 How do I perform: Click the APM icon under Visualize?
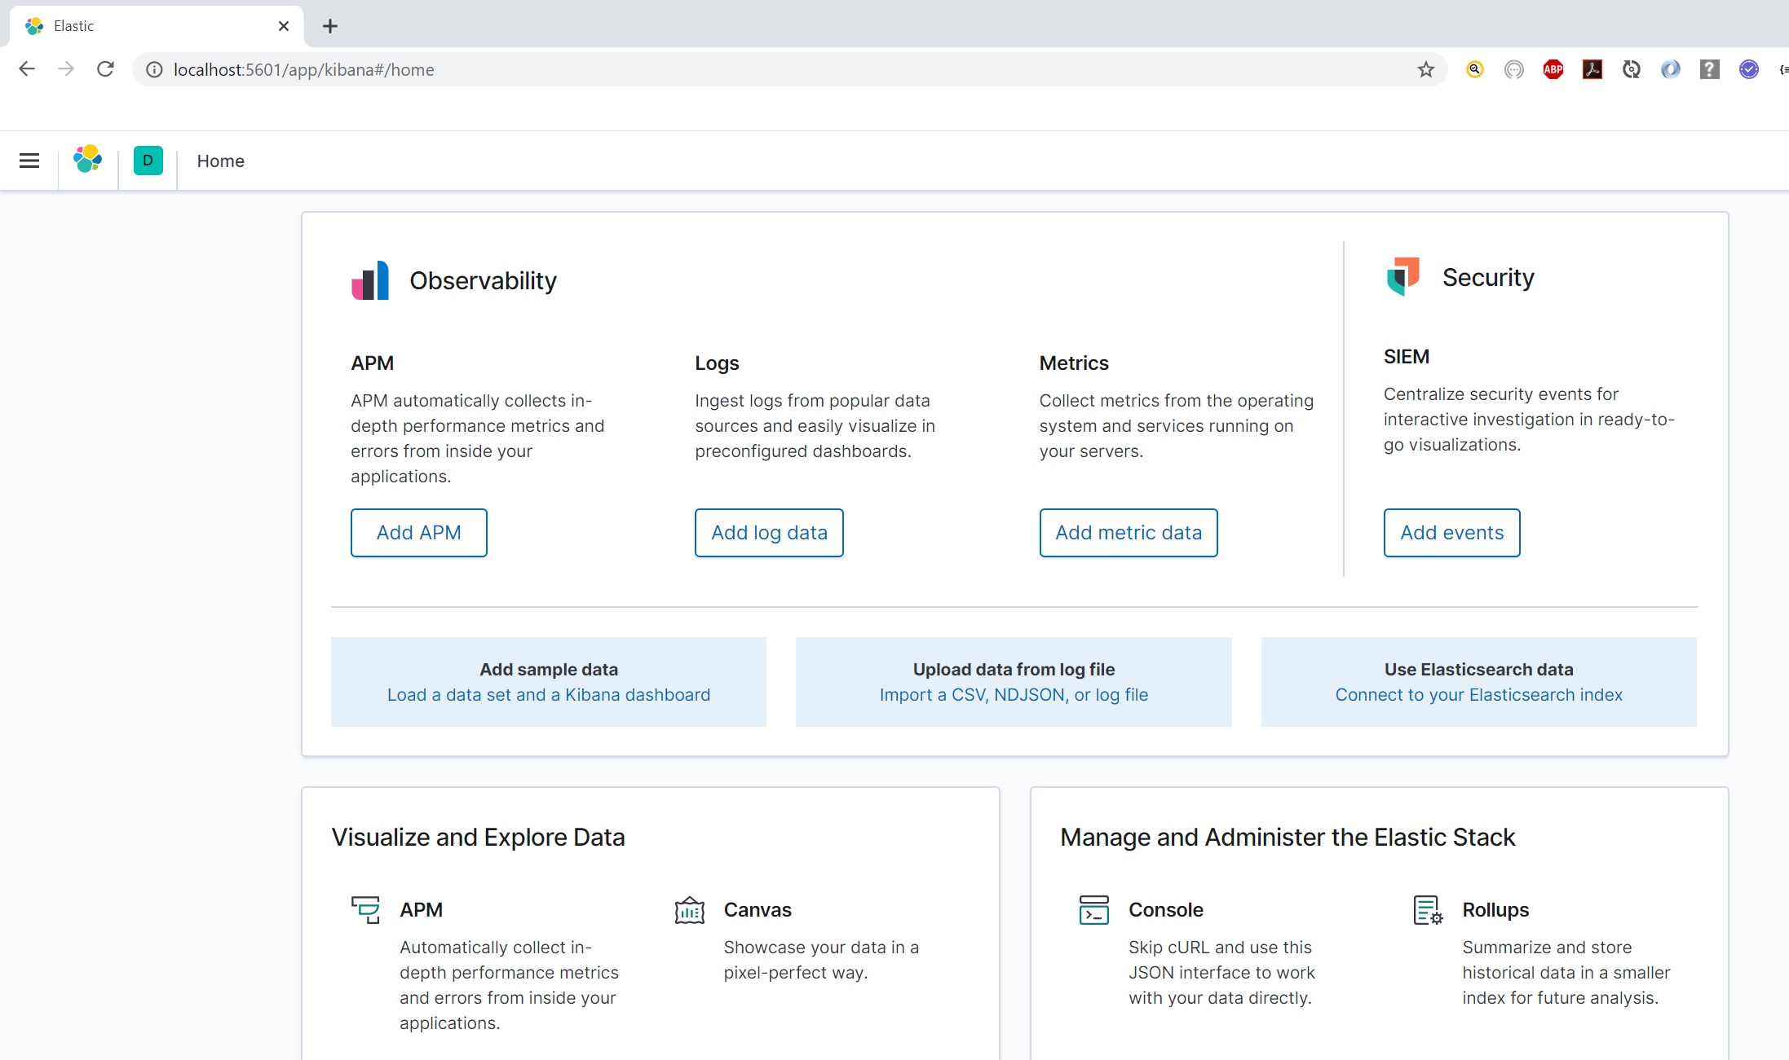[365, 910]
